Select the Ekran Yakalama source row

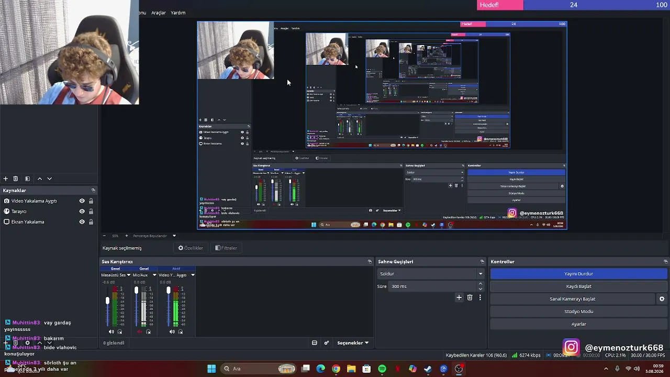coord(49,222)
